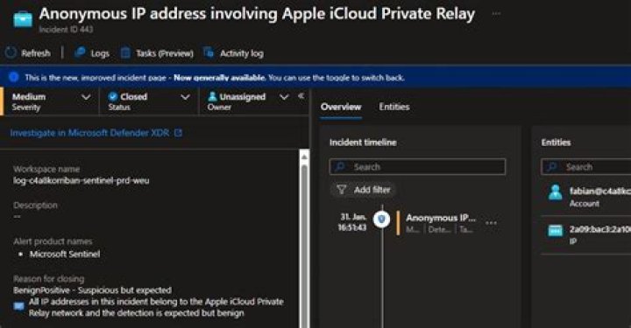This screenshot has width=631, height=328.
Task: Open the ellipsis menu beside the incident title
Action: coord(496,14)
